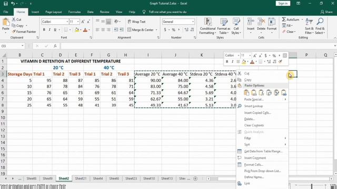Click Paste Link icon in Paste Options
Viewport: 337px width, 189px height.
284,92
